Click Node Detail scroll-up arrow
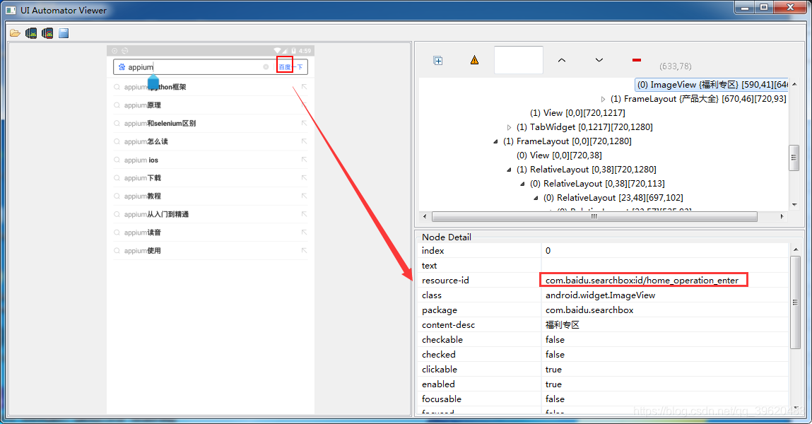This screenshot has height=424, width=812. (x=796, y=249)
